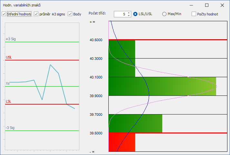Click the +3 Sig green line
Viewport: 230px width, 155px height.
(42, 42)
